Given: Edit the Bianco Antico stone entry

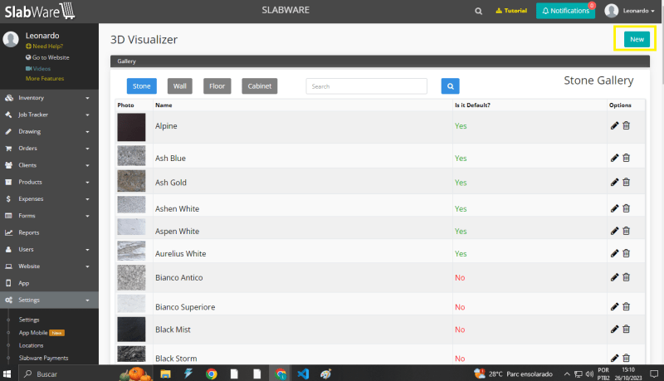Looking at the screenshot, I should tap(614, 277).
